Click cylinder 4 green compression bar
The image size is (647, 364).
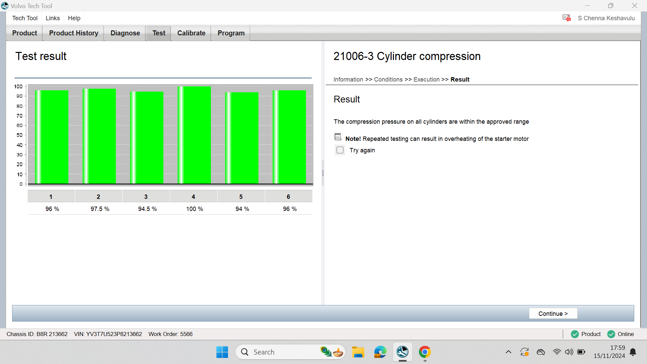point(194,135)
